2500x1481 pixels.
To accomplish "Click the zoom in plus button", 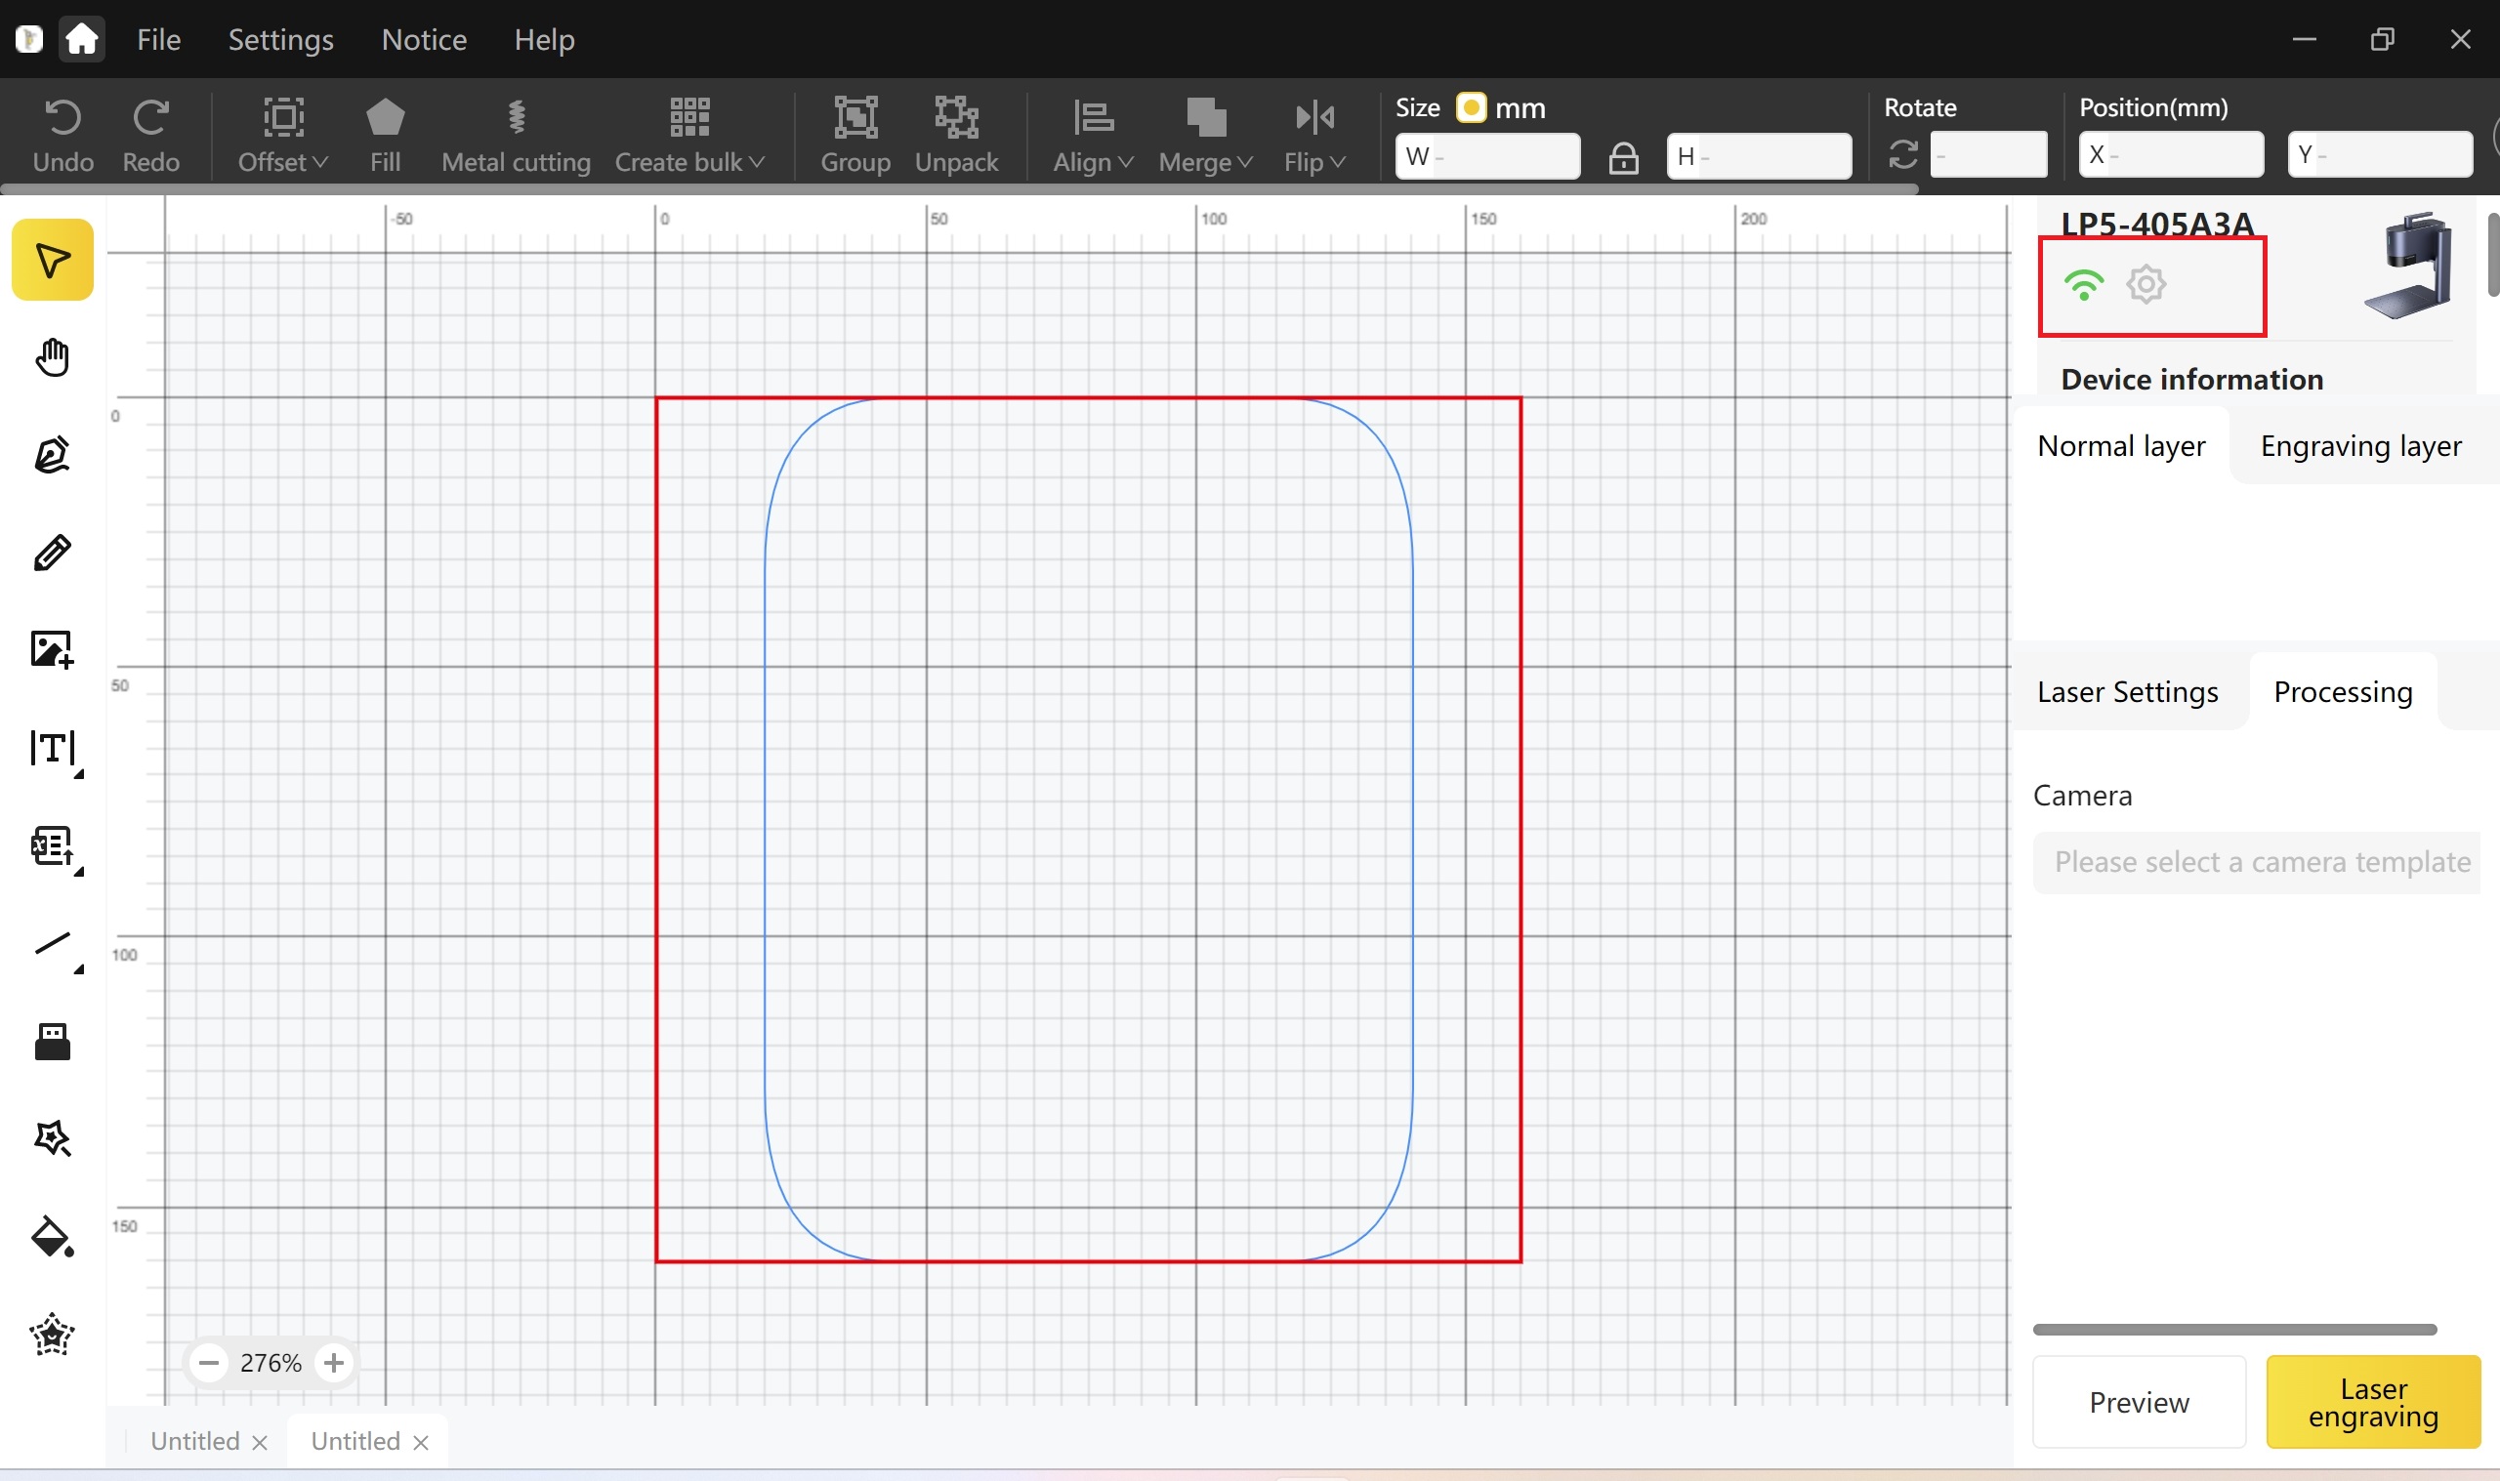I will click(334, 1362).
